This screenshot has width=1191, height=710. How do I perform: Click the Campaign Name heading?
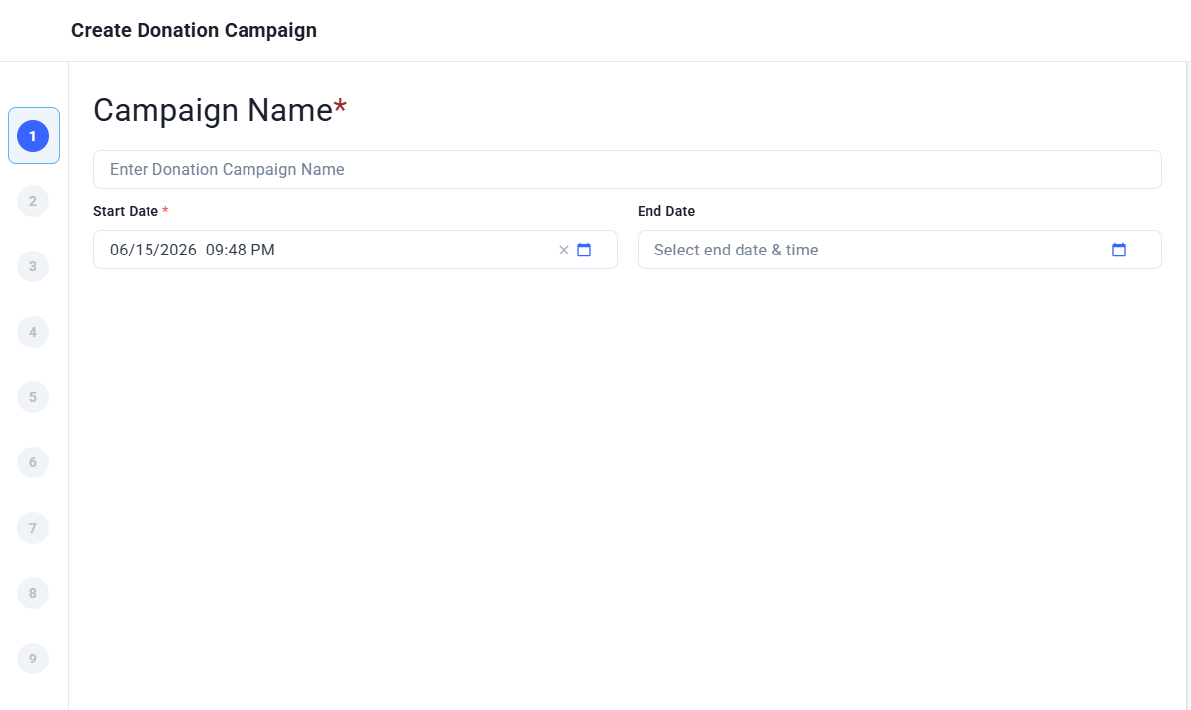[220, 110]
